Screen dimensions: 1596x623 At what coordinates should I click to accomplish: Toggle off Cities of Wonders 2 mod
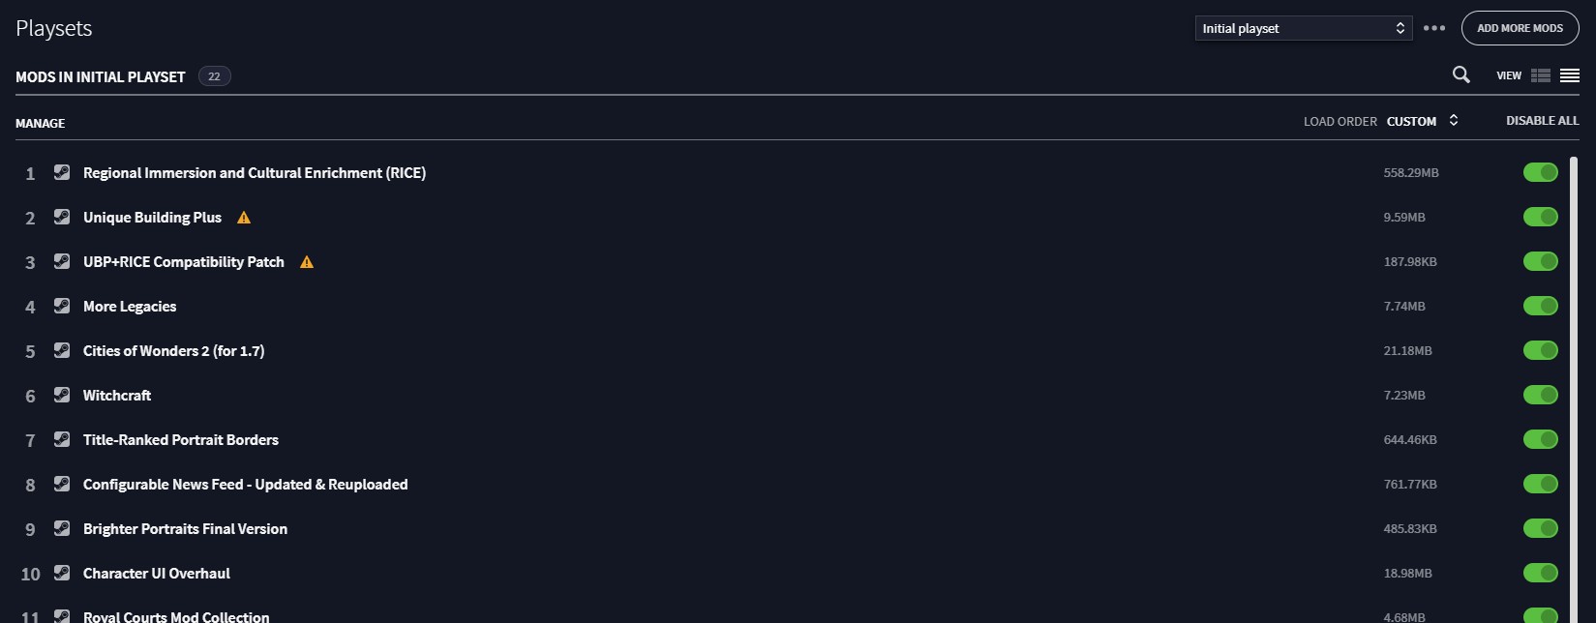click(1541, 350)
